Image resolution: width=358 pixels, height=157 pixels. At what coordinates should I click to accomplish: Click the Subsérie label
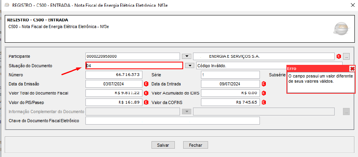(277, 75)
